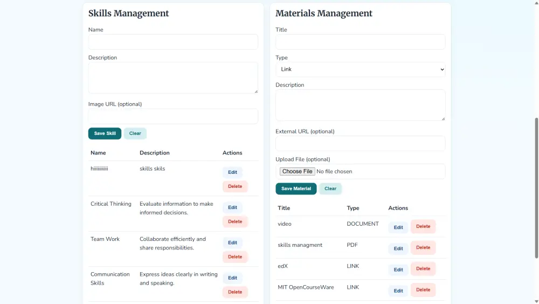Screen dimensions: 539x304
Task: Click the material Description textarea
Action: [360, 105]
